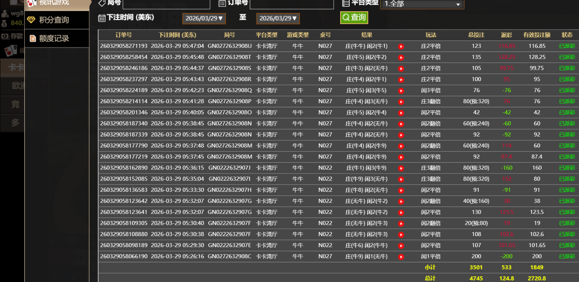Click the 局号 input field
This screenshot has height=282, width=579.
166,4
